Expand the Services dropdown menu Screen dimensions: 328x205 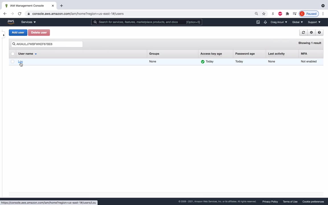(x=28, y=22)
